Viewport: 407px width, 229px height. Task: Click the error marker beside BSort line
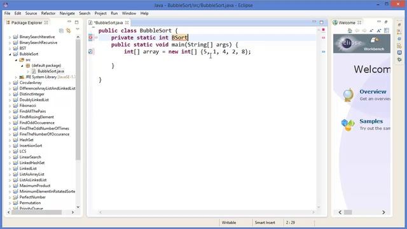90,38
